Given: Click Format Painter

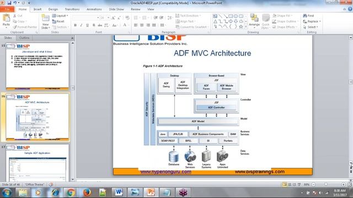Looking at the screenshot, I should click(x=25, y=27).
